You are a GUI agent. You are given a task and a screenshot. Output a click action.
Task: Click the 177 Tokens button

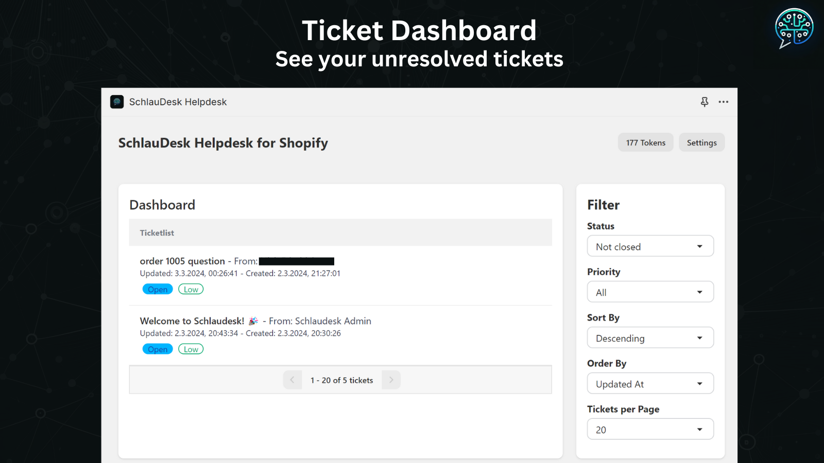tap(645, 143)
